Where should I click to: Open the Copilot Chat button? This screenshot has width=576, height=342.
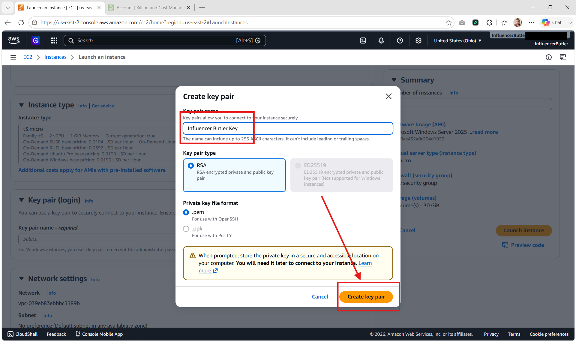click(x=552, y=22)
